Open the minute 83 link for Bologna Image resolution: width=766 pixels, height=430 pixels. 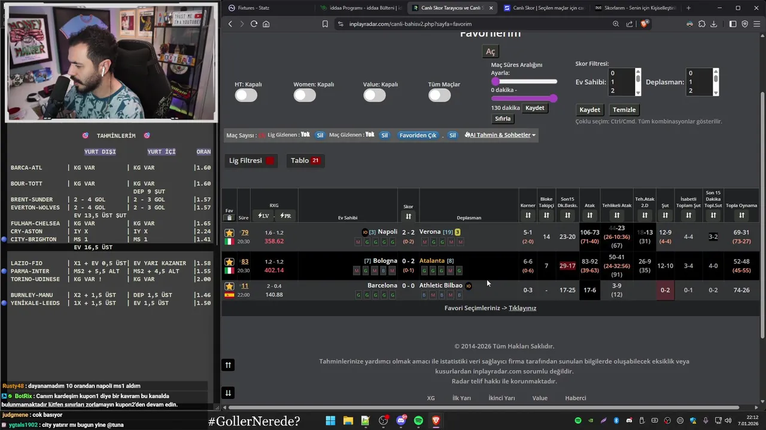click(x=245, y=262)
